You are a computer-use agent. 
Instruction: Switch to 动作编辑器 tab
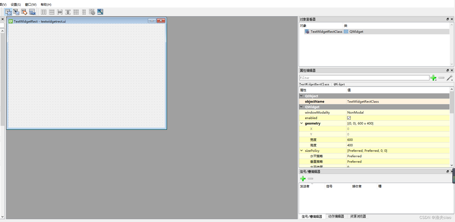click(336, 216)
